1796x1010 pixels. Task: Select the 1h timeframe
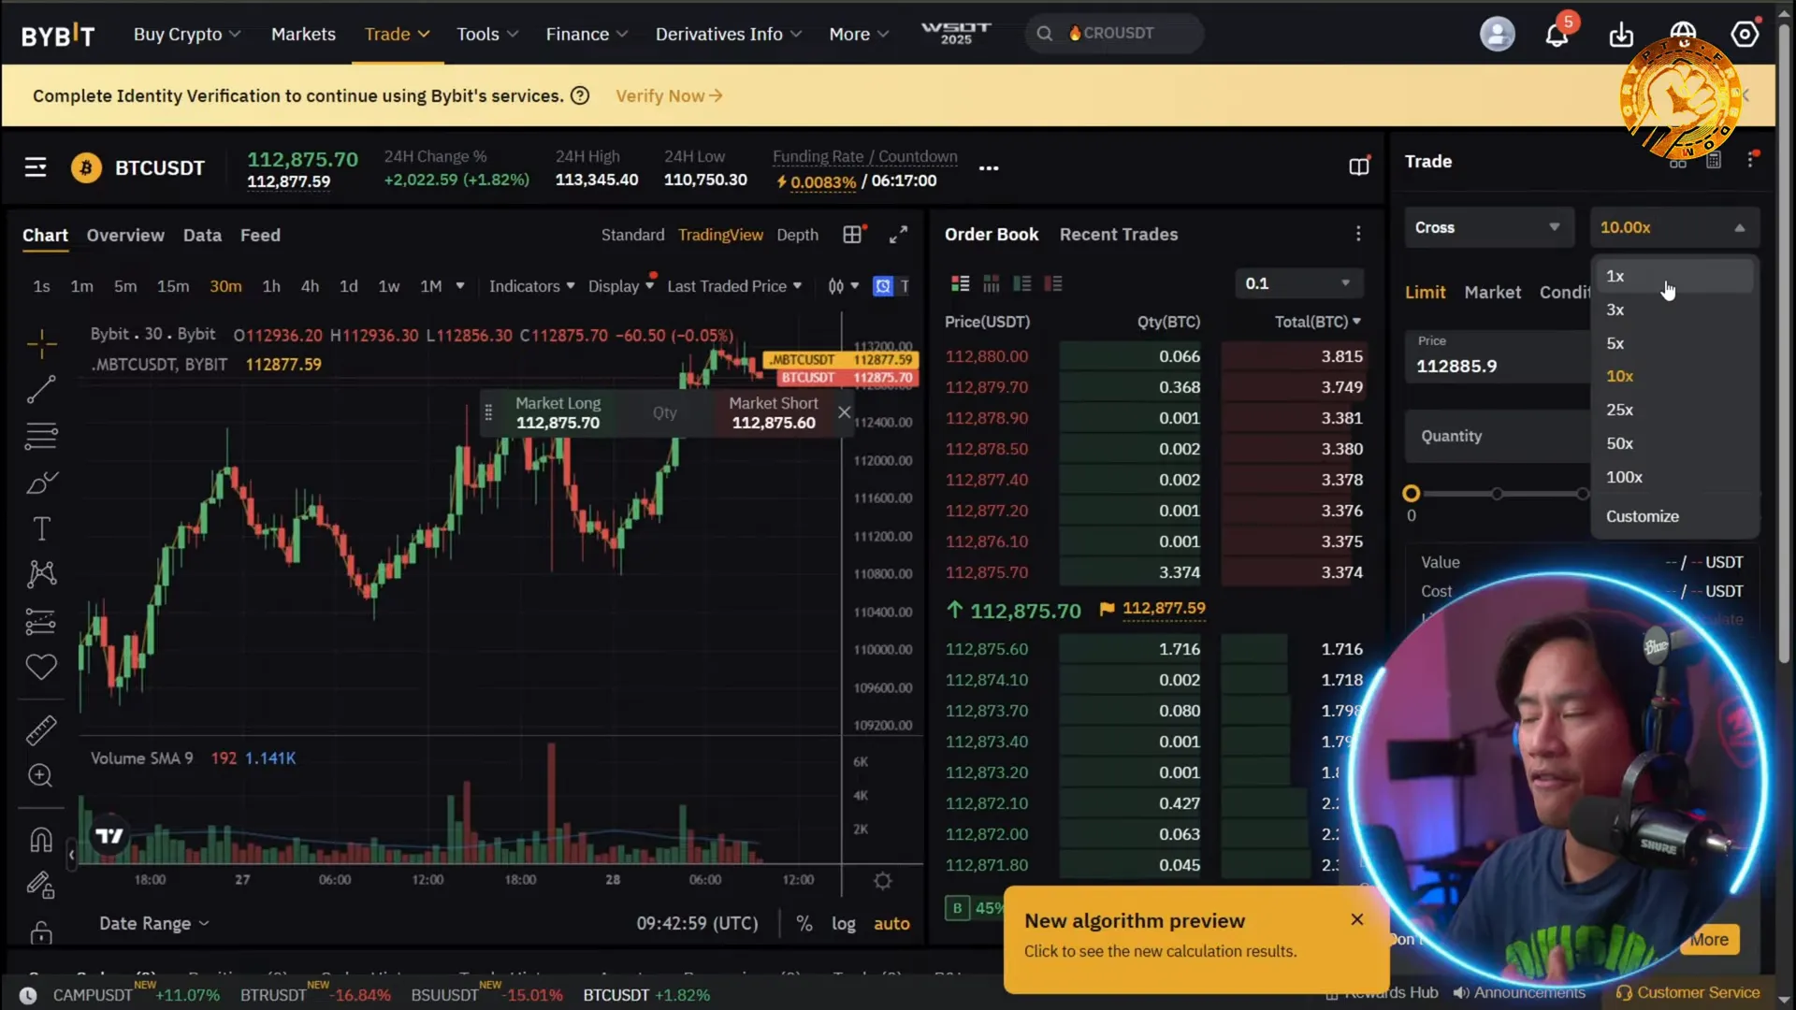[x=271, y=286]
